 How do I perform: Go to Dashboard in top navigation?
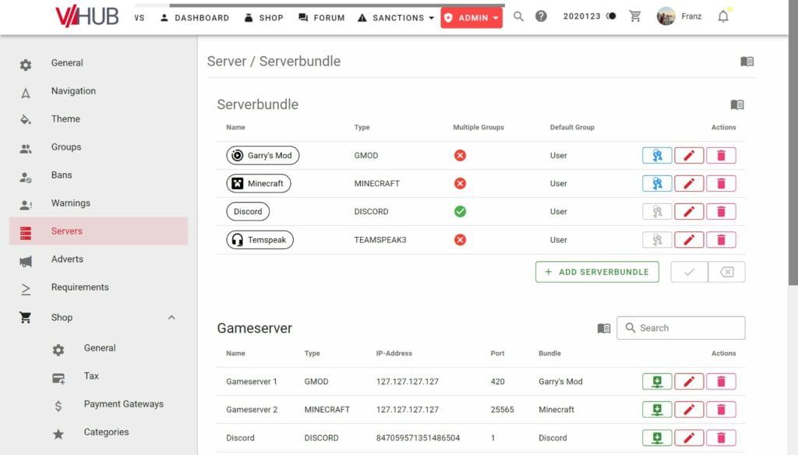(x=194, y=18)
